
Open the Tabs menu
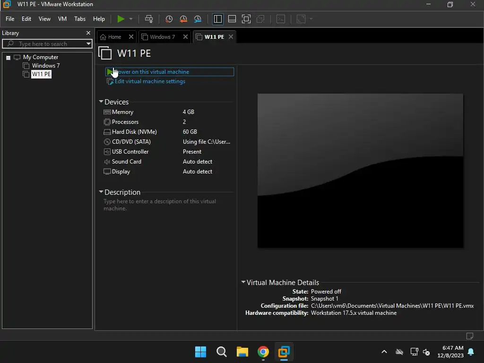pyautogui.click(x=80, y=19)
